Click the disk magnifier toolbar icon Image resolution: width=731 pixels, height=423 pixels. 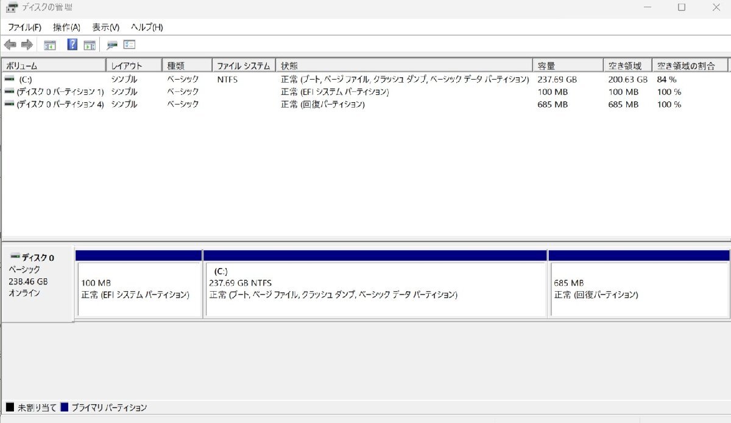click(x=112, y=44)
